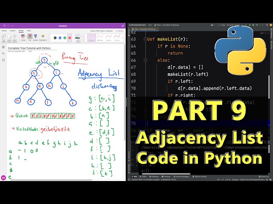273x204 pixels.
Task: Open Search Everywhere magnifier in PyCharm
Action: 267,25
